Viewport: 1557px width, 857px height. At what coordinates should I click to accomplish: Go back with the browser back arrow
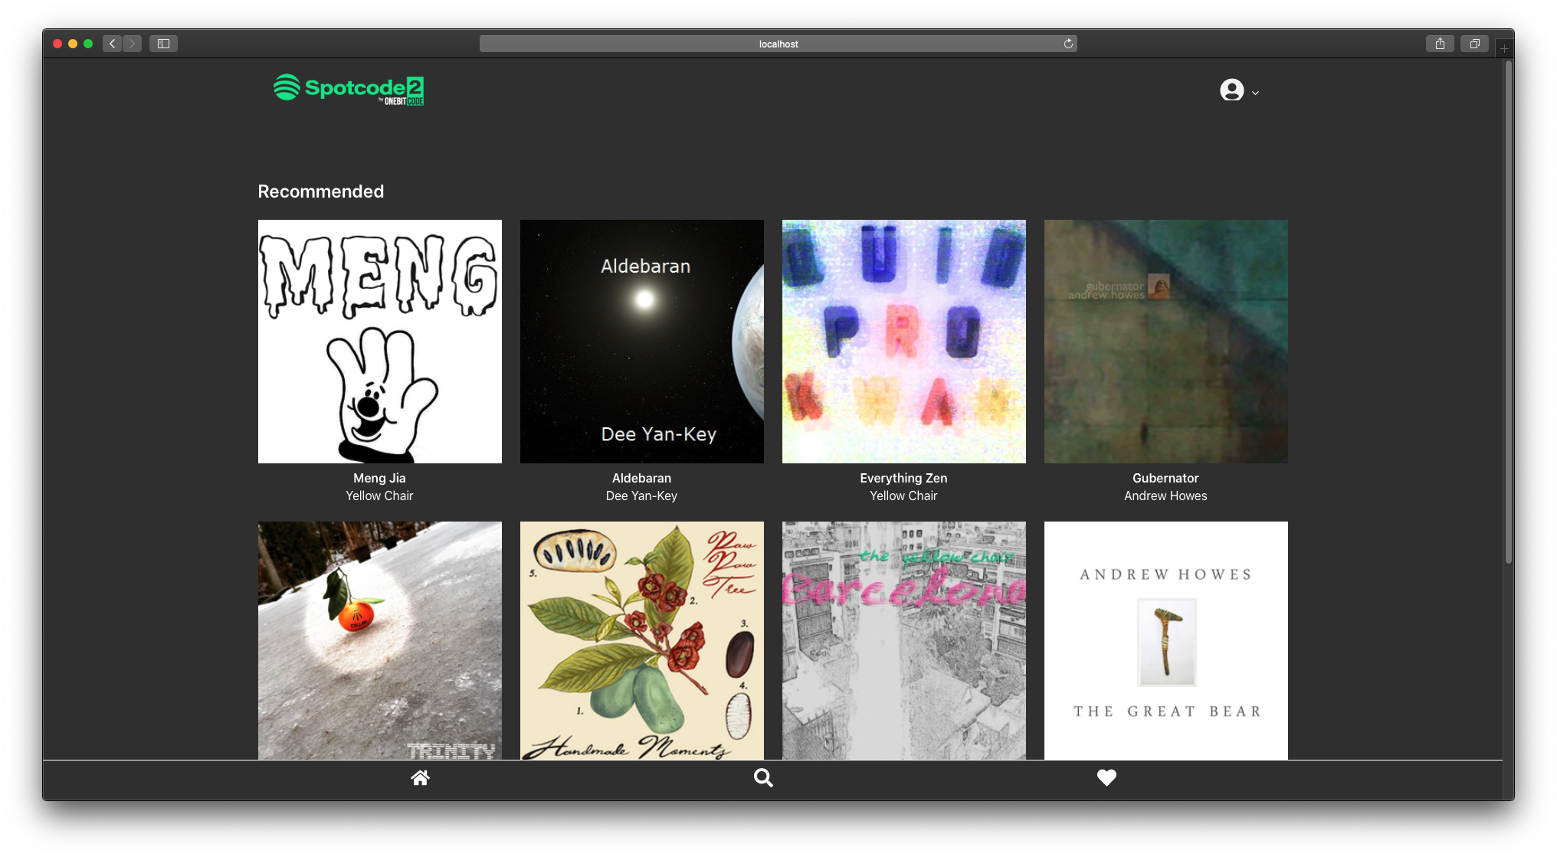[113, 44]
